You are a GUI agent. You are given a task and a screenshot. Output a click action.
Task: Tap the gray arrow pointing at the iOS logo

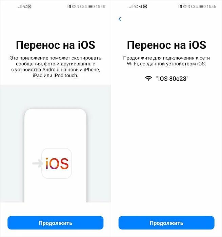[x=38, y=164]
